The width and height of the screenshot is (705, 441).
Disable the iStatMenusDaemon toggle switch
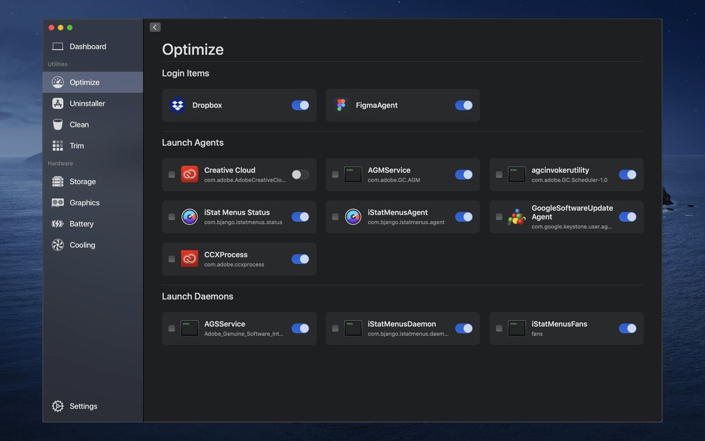[464, 329]
